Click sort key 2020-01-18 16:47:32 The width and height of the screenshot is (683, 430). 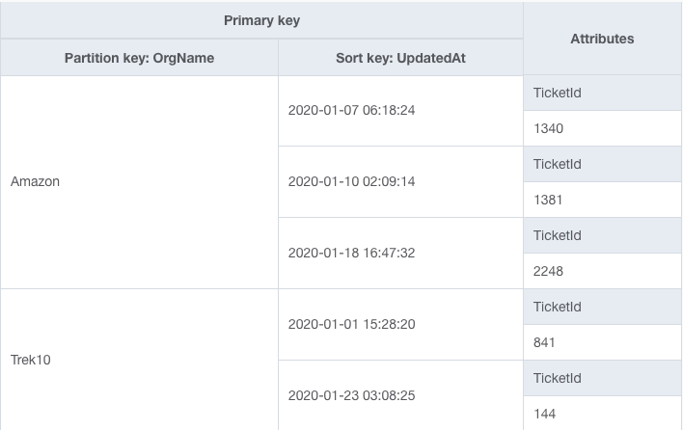tap(351, 253)
